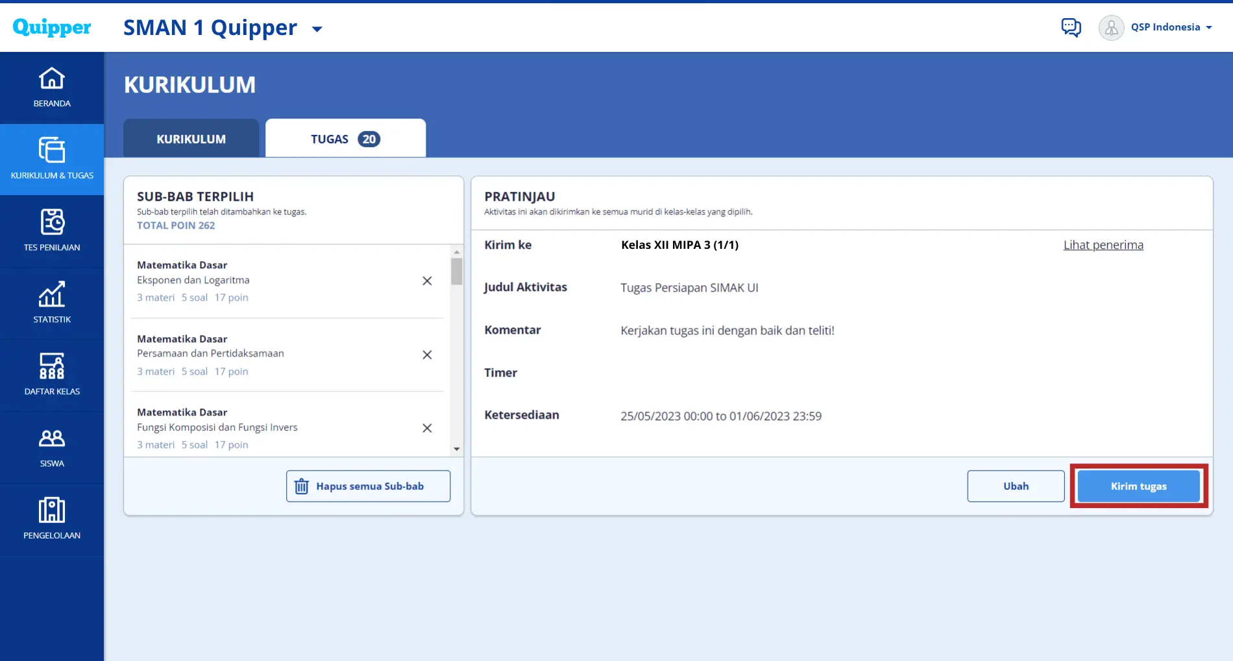Remove Eksponen dan Logaritma sub-bab
This screenshot has width=1233, height=661.
point(427,281)
